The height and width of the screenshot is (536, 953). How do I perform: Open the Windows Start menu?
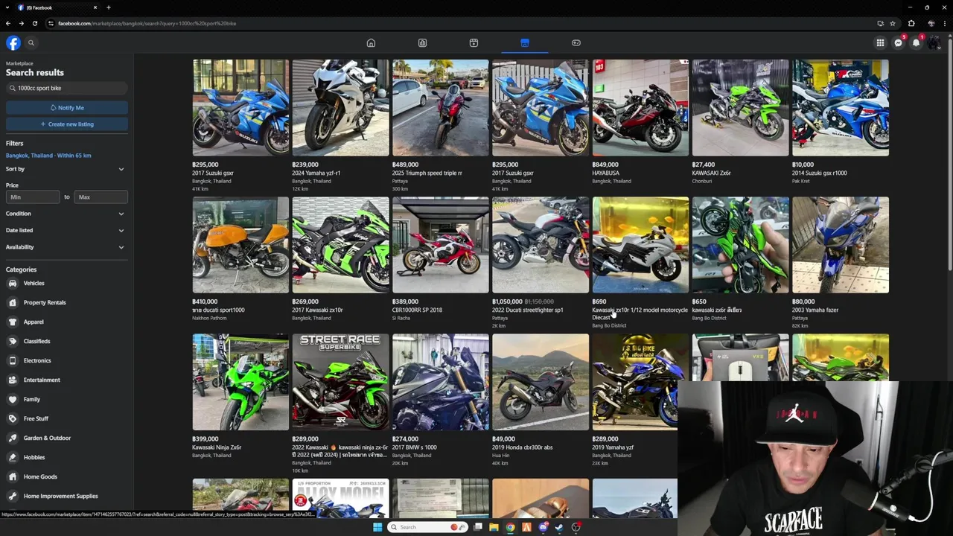377,527
